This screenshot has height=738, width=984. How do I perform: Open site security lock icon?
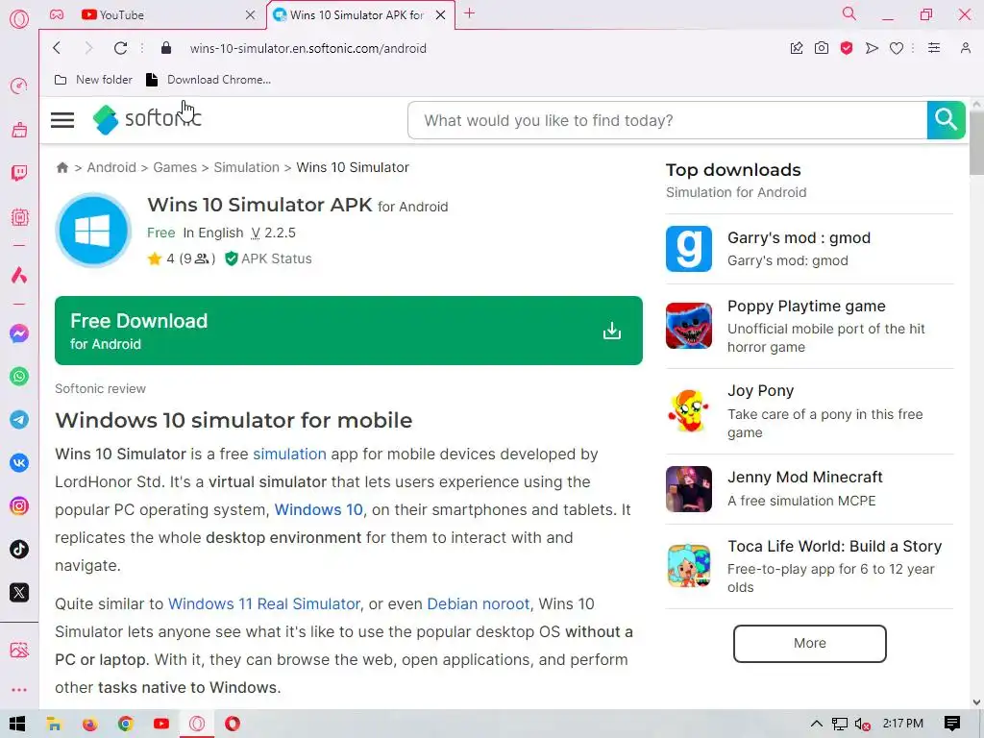[166, 48]
